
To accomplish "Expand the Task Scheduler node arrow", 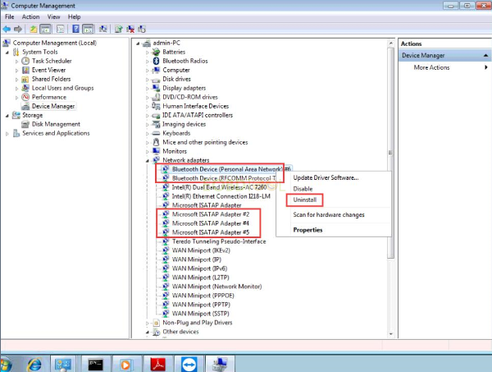I will (16, 62).
